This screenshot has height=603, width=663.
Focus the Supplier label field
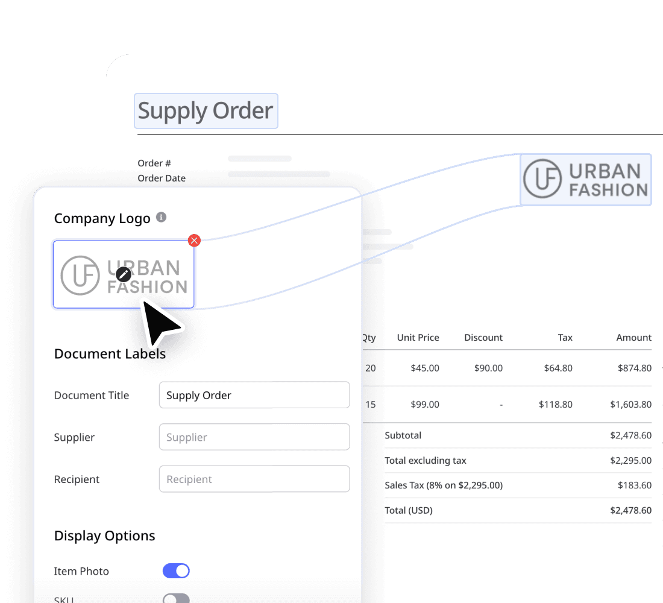(254, 437)
